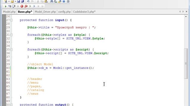The image size is (190, 106).
Task: Click the //pages, comment line
Action: pyautogui.click(x=34, y=86)
